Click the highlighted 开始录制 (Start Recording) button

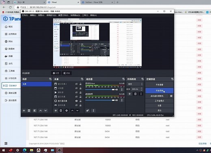click(159, 91)
